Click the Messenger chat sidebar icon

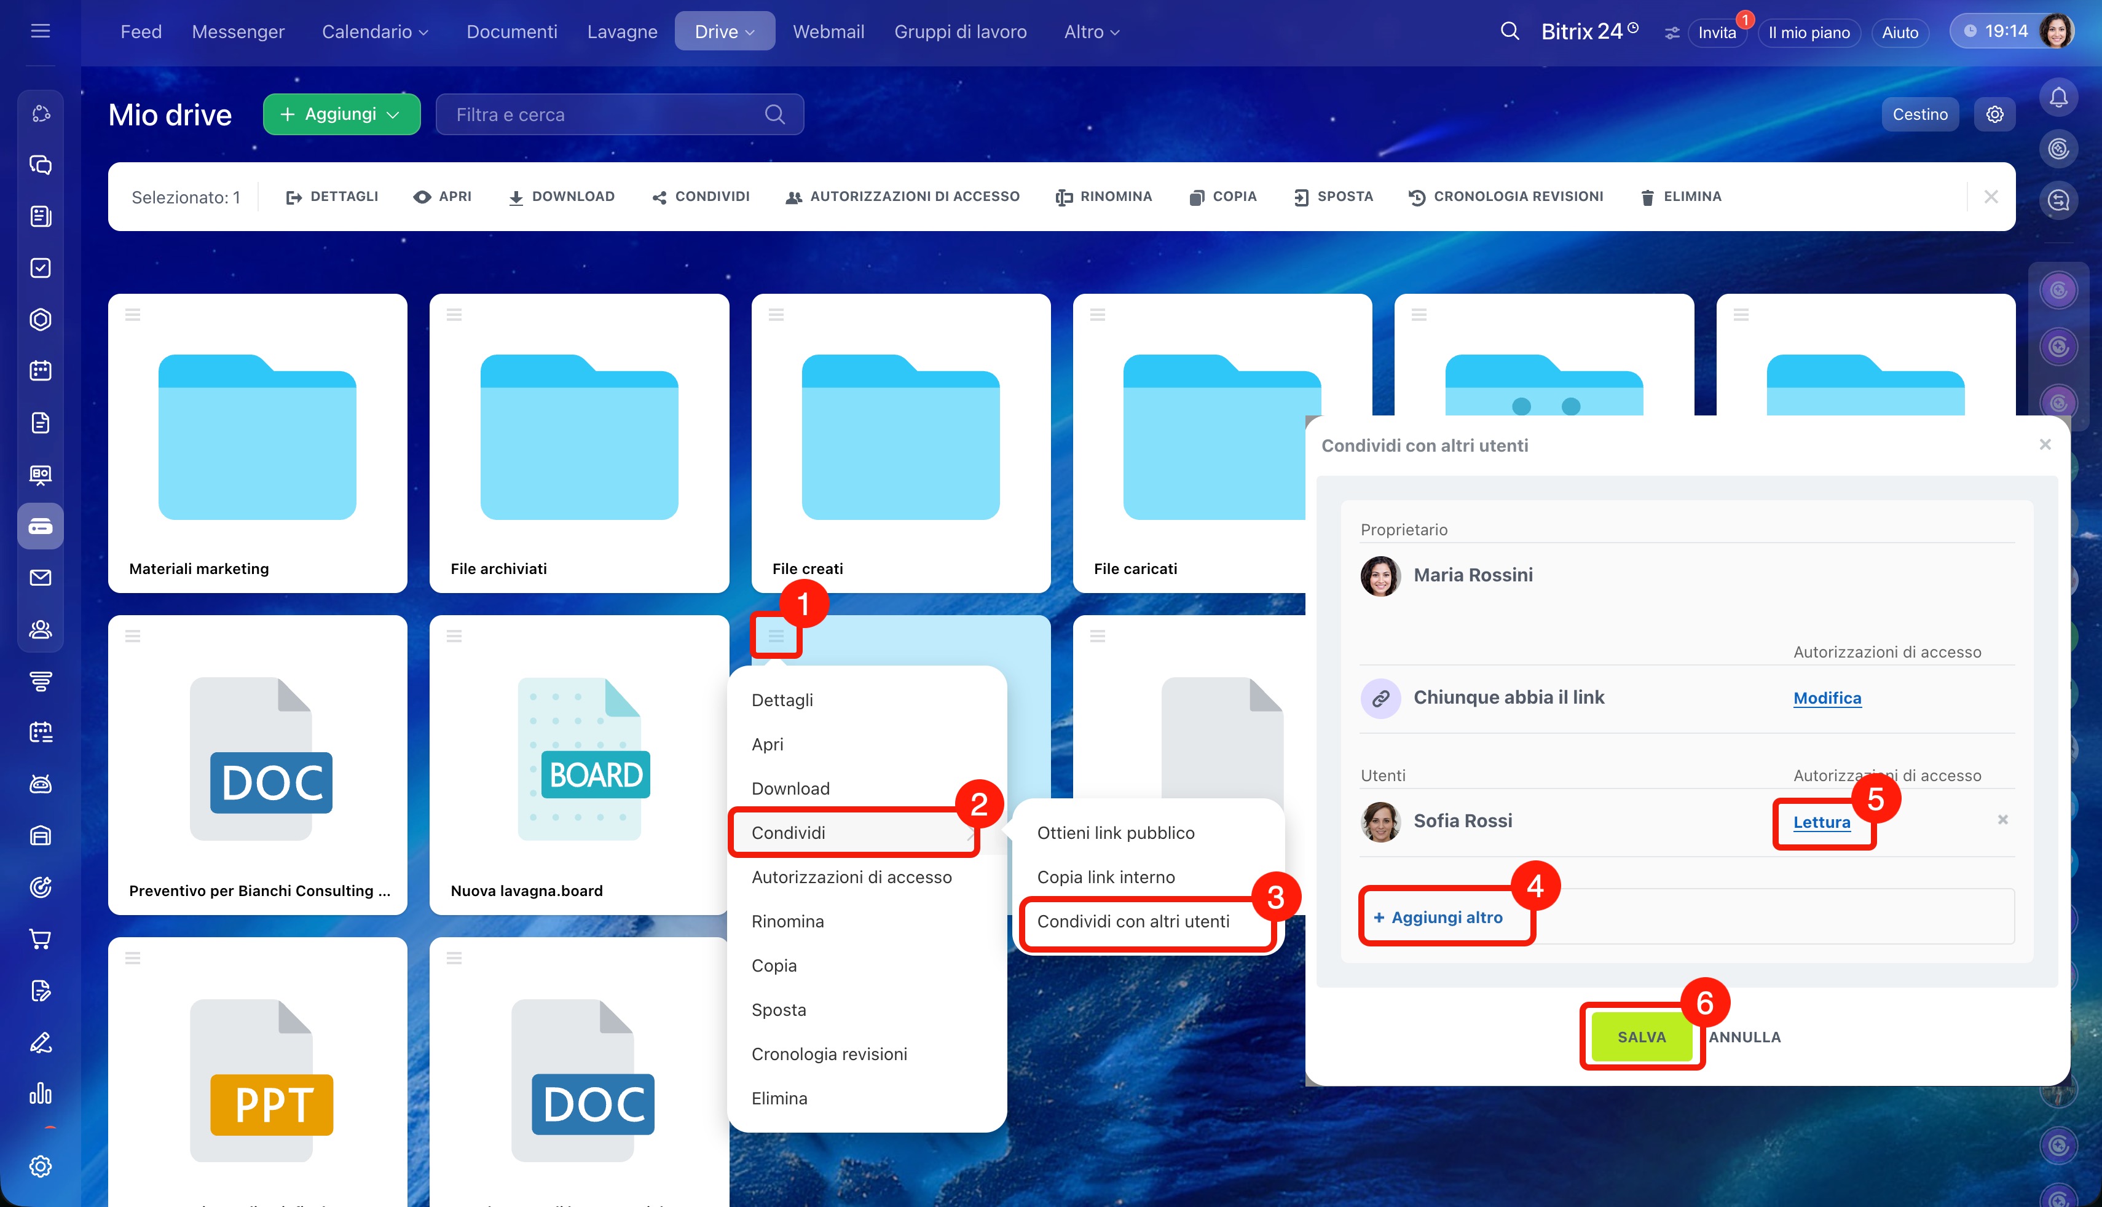coord(40,165)
